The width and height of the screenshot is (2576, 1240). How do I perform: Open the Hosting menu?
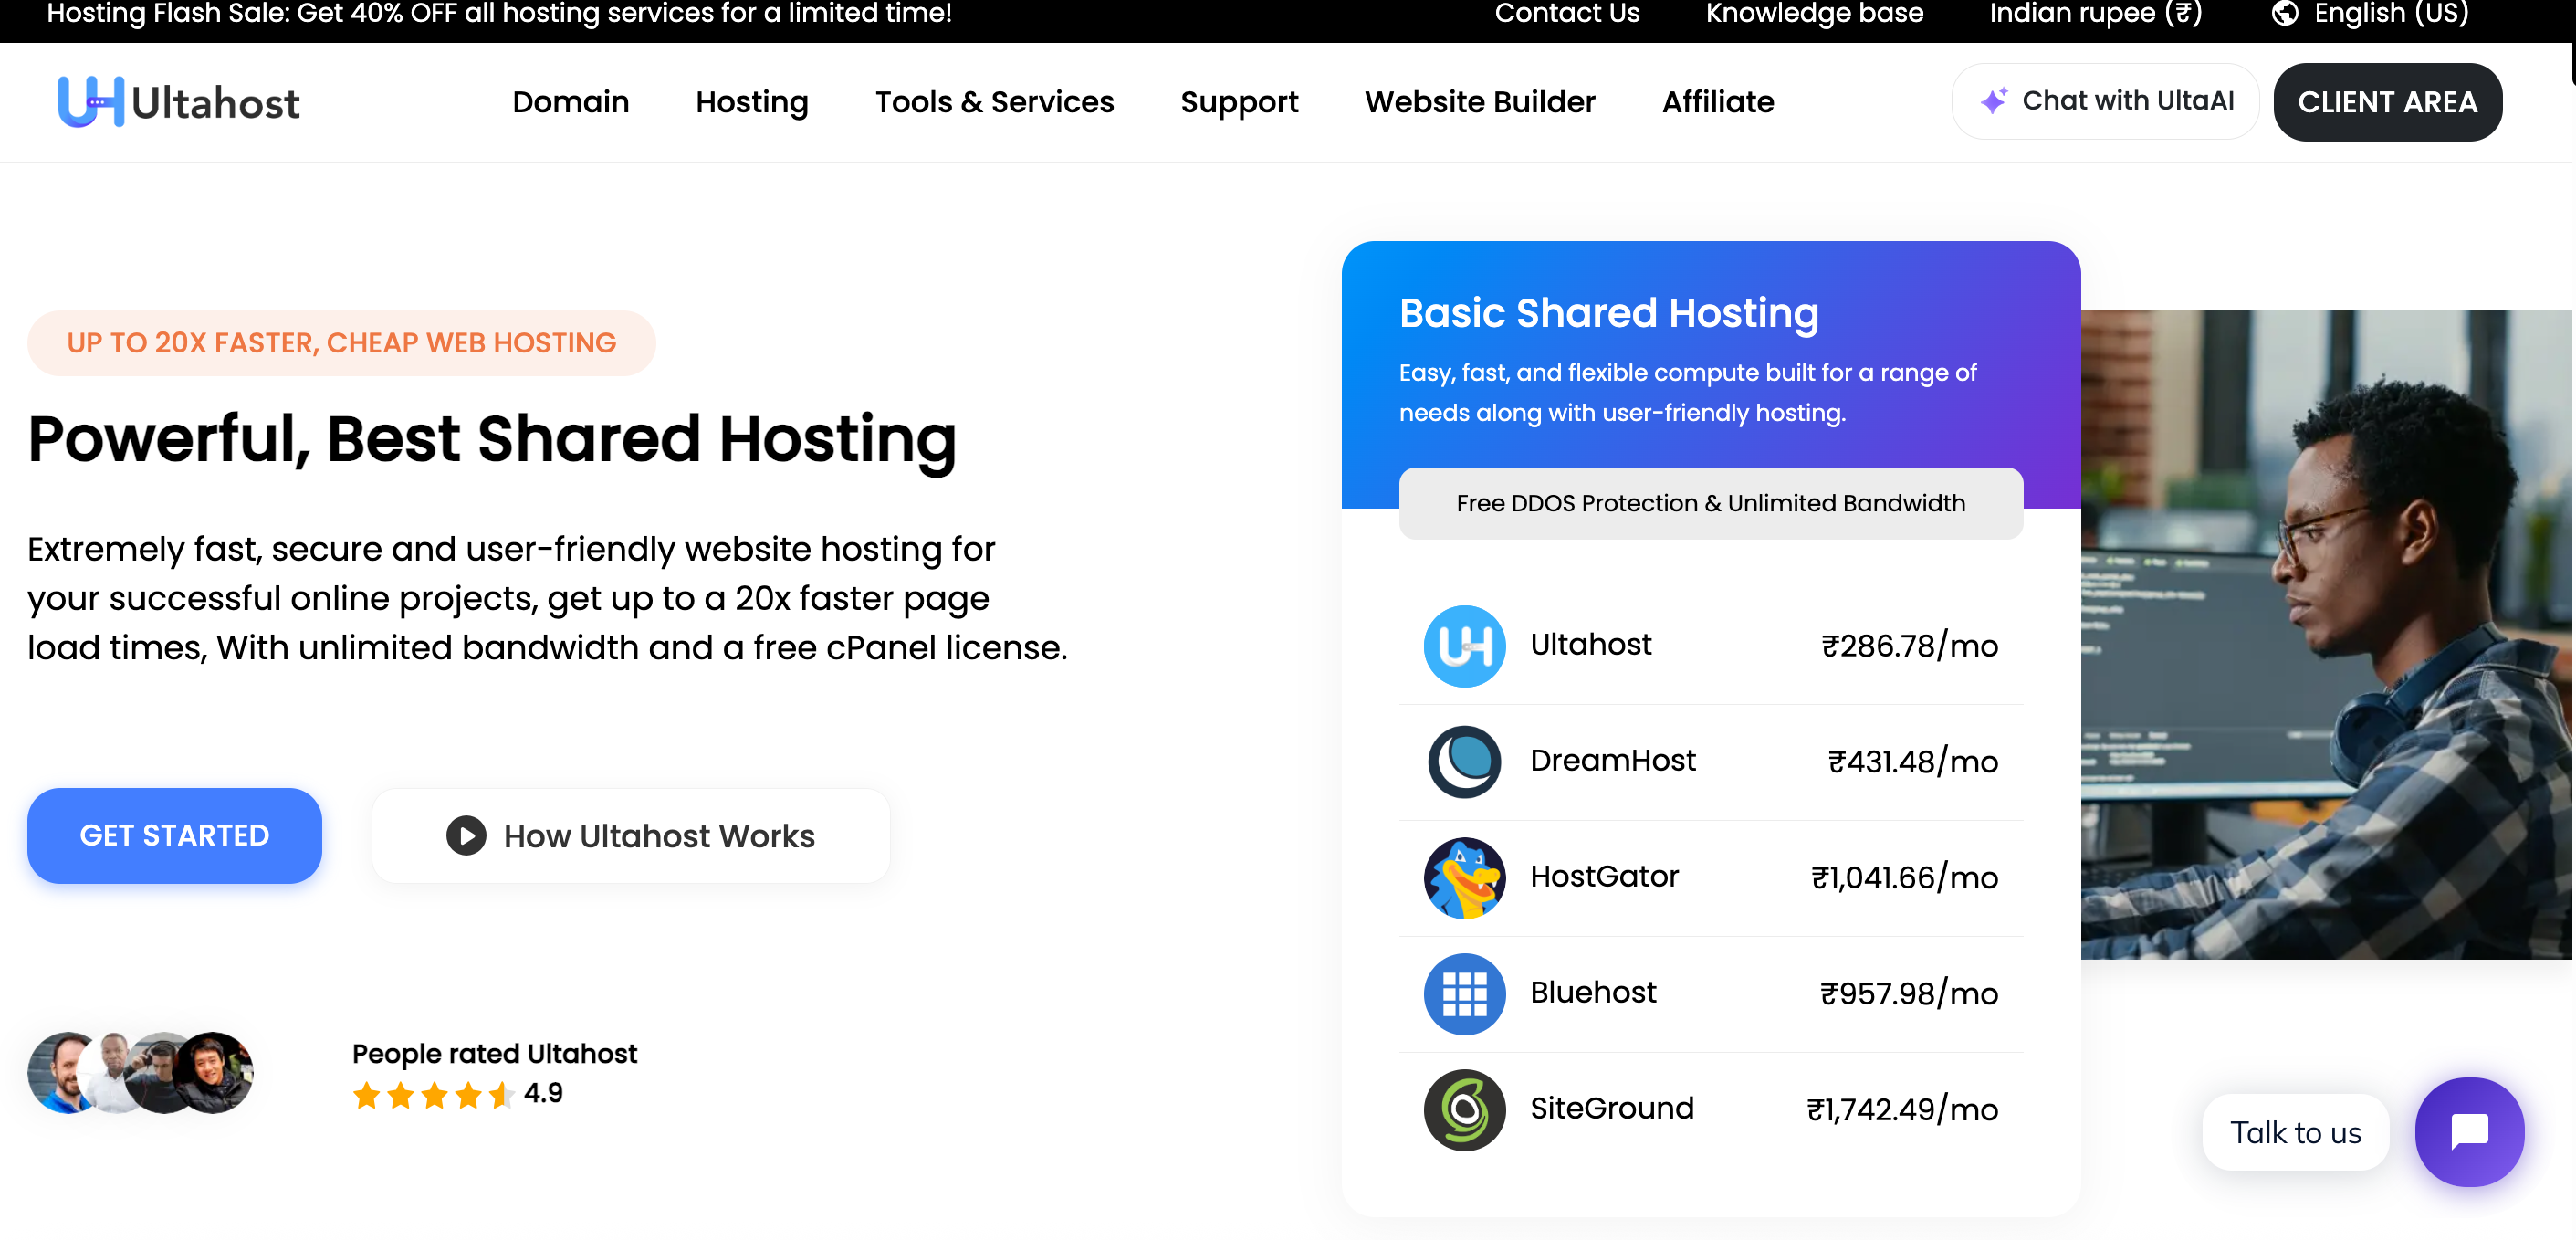752,102
